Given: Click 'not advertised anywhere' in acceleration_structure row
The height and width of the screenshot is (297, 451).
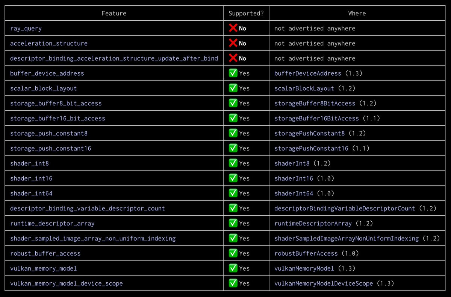Looking at the screenshot, I should [315, 43].
